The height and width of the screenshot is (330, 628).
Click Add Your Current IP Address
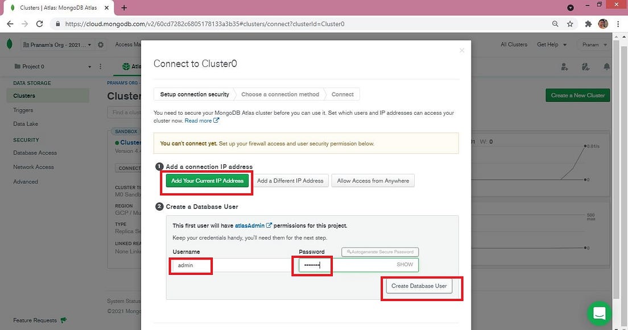coord(206,181)
